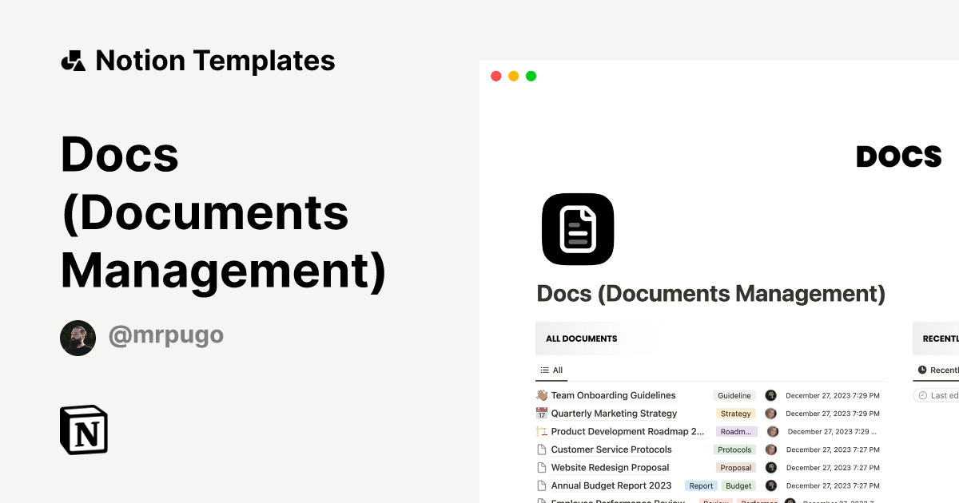Click the green traffic light window button
Screen dimensions: 959x503
click(x=531, y=76)
